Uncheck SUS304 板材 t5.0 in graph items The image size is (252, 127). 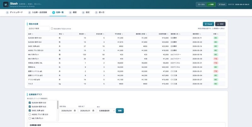coord(30,107)
